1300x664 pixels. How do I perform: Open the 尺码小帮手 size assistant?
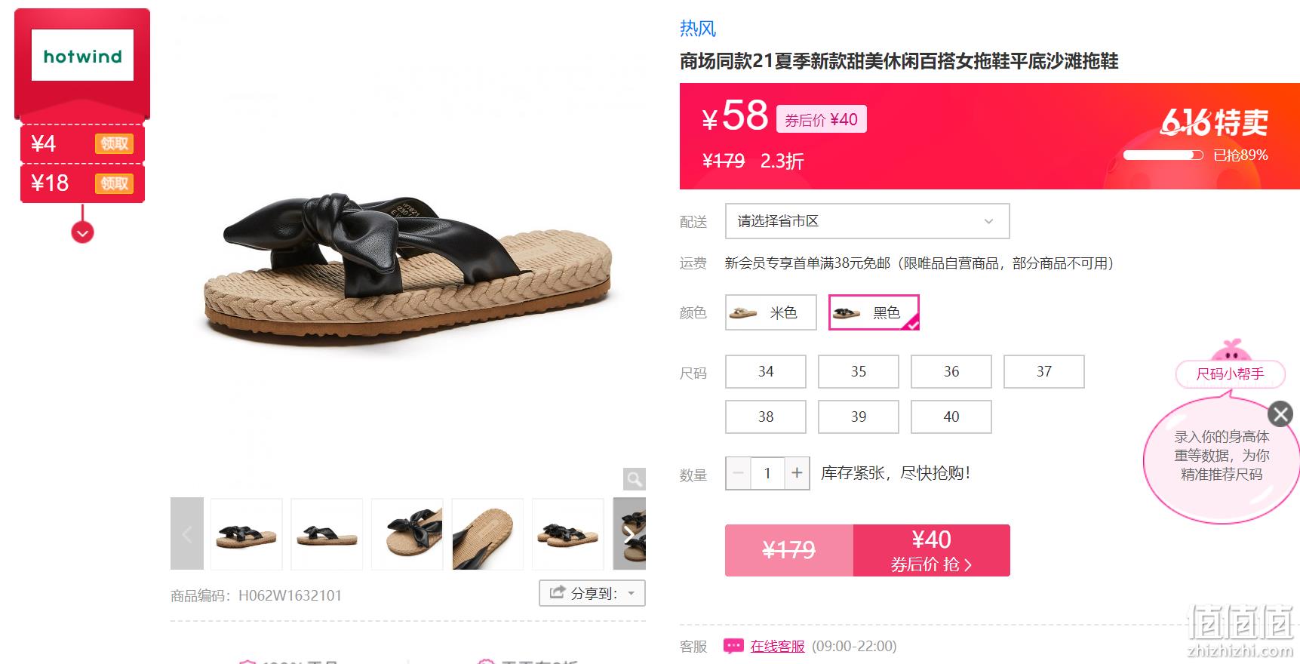click(x=1230, y=373)
